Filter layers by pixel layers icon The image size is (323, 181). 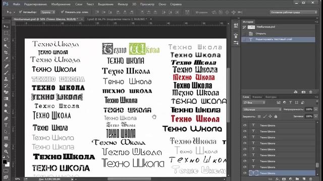(279, 103)
